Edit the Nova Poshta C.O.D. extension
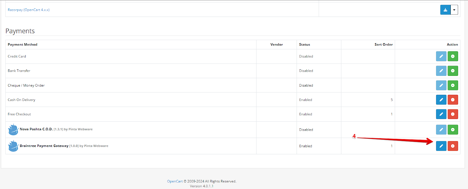This screenshot has width=468, height=189. point(441,129)
